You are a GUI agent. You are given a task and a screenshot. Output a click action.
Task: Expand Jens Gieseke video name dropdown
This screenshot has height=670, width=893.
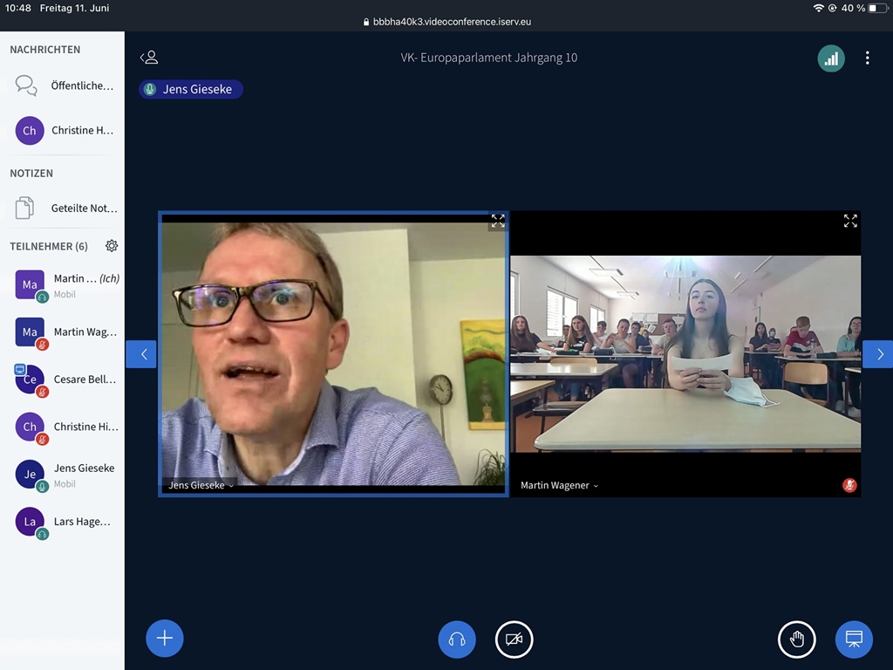[x=201, y=485]
